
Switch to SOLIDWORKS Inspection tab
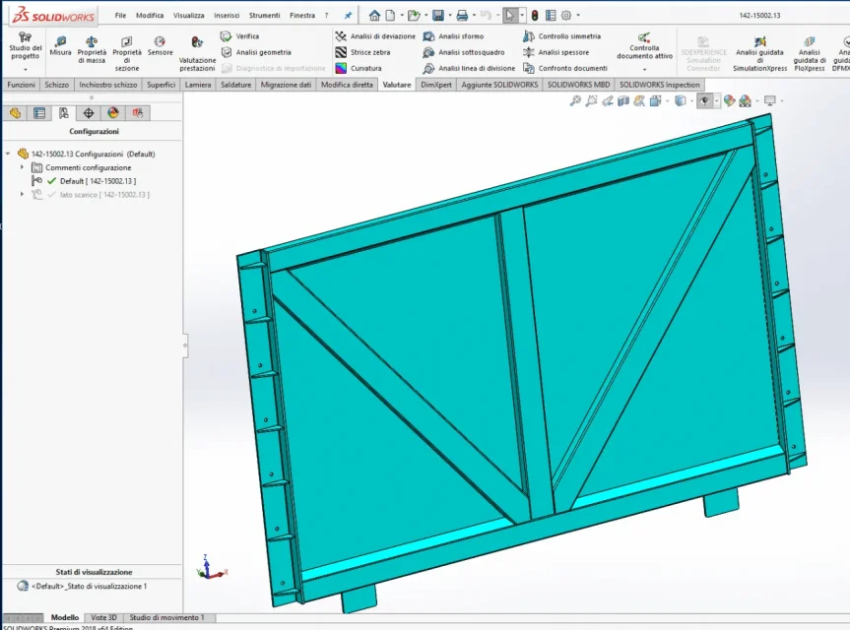coord(660,85)
